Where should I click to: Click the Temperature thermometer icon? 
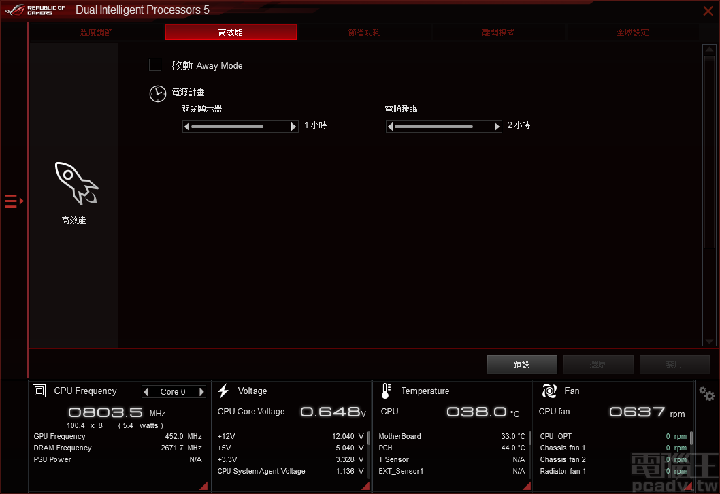pyautogui.click(x=386, y=391)
